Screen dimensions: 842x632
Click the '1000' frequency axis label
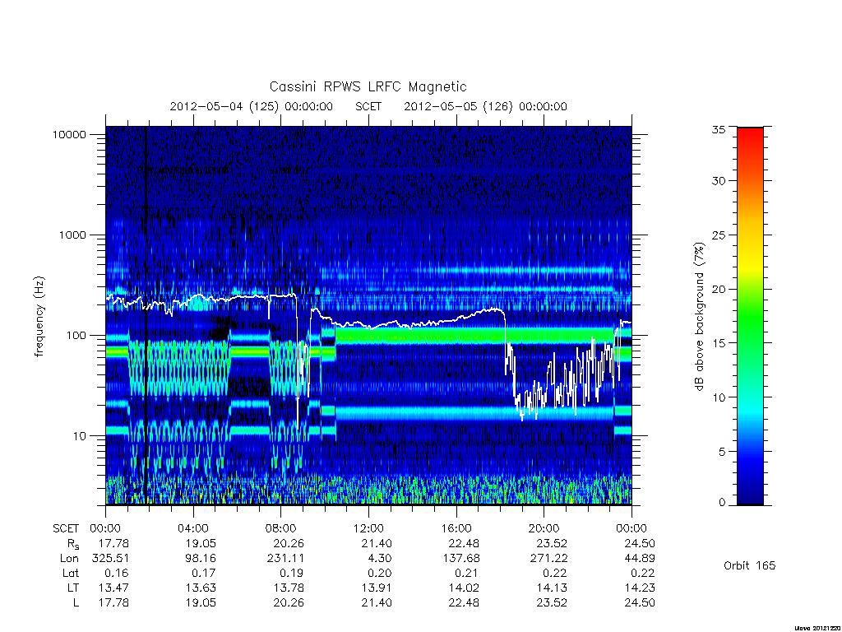72,235
